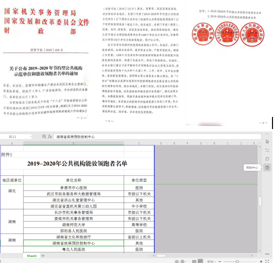Open the 85% zoom level dropdown
Viewport: 274px width, 263px height.
[x=211, y=261]
